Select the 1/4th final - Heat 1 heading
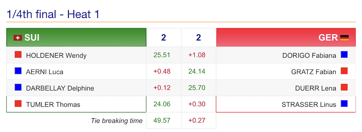 53,14
